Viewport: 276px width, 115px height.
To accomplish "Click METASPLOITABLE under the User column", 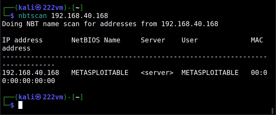I will click(210, 73).
